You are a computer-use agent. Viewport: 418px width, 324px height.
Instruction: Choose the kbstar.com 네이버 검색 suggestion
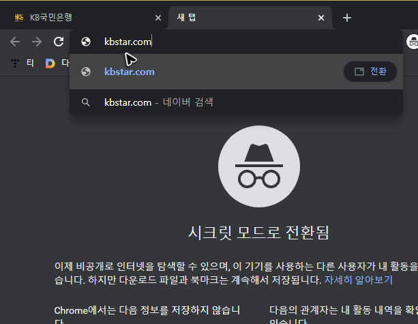[x=236, y=102]
